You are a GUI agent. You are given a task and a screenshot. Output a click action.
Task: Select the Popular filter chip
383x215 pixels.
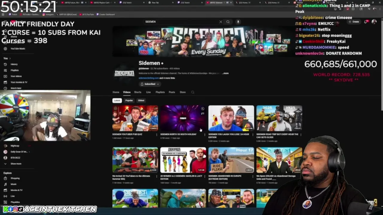[x=129, y=101]
